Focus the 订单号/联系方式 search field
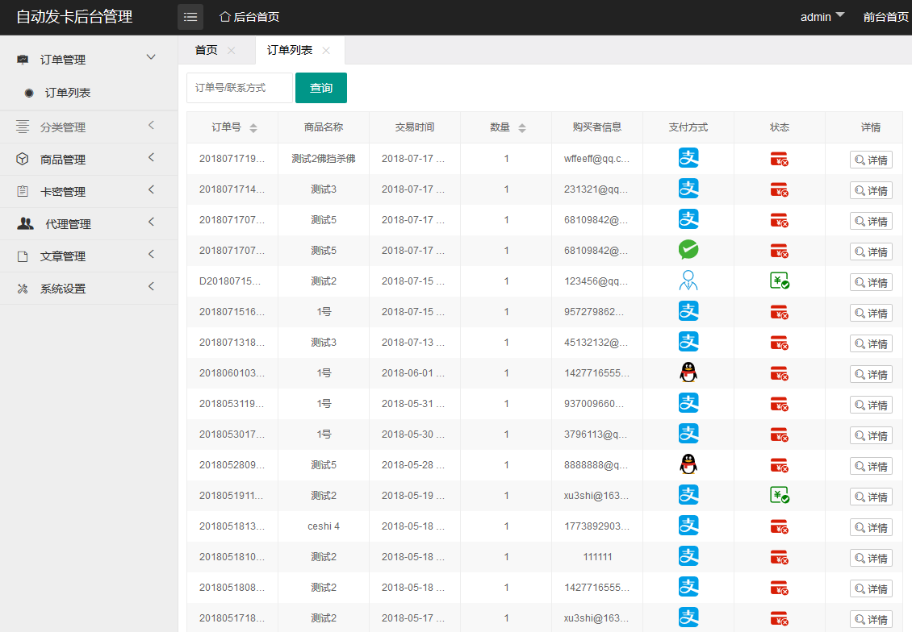 240,88
